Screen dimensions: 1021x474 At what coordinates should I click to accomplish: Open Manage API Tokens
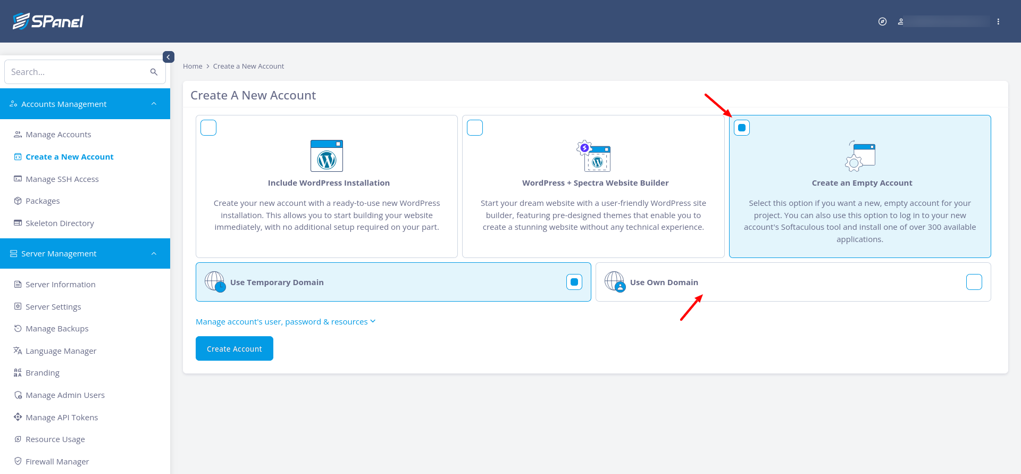point(62,418)
